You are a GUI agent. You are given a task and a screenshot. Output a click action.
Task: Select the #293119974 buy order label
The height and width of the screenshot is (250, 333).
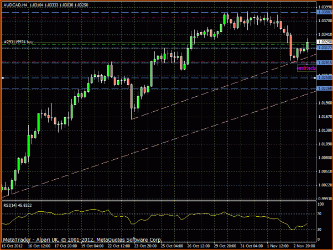coord(18,42)
